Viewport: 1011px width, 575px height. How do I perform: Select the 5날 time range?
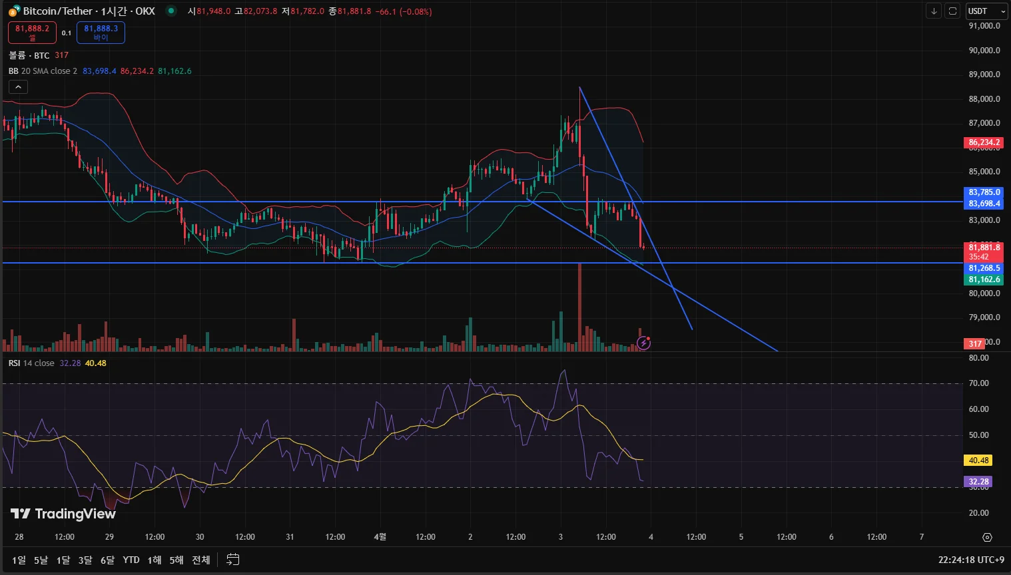pos(41,560)
